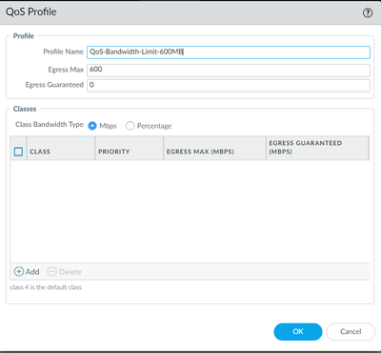This screenshot has width=381, height=353.
Task: Click the minus Delete icon
Action: (x=51, y=272)
